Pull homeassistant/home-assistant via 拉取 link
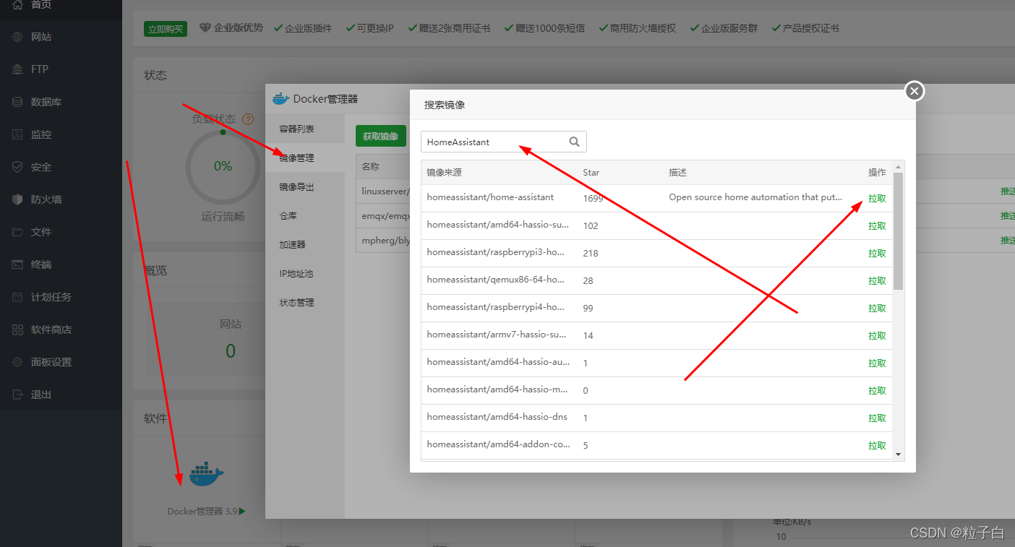 point(877,198)
